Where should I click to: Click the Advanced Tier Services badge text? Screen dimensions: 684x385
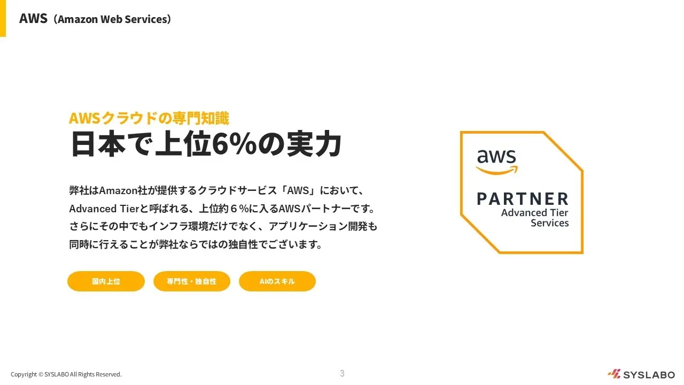click(534, 218)
